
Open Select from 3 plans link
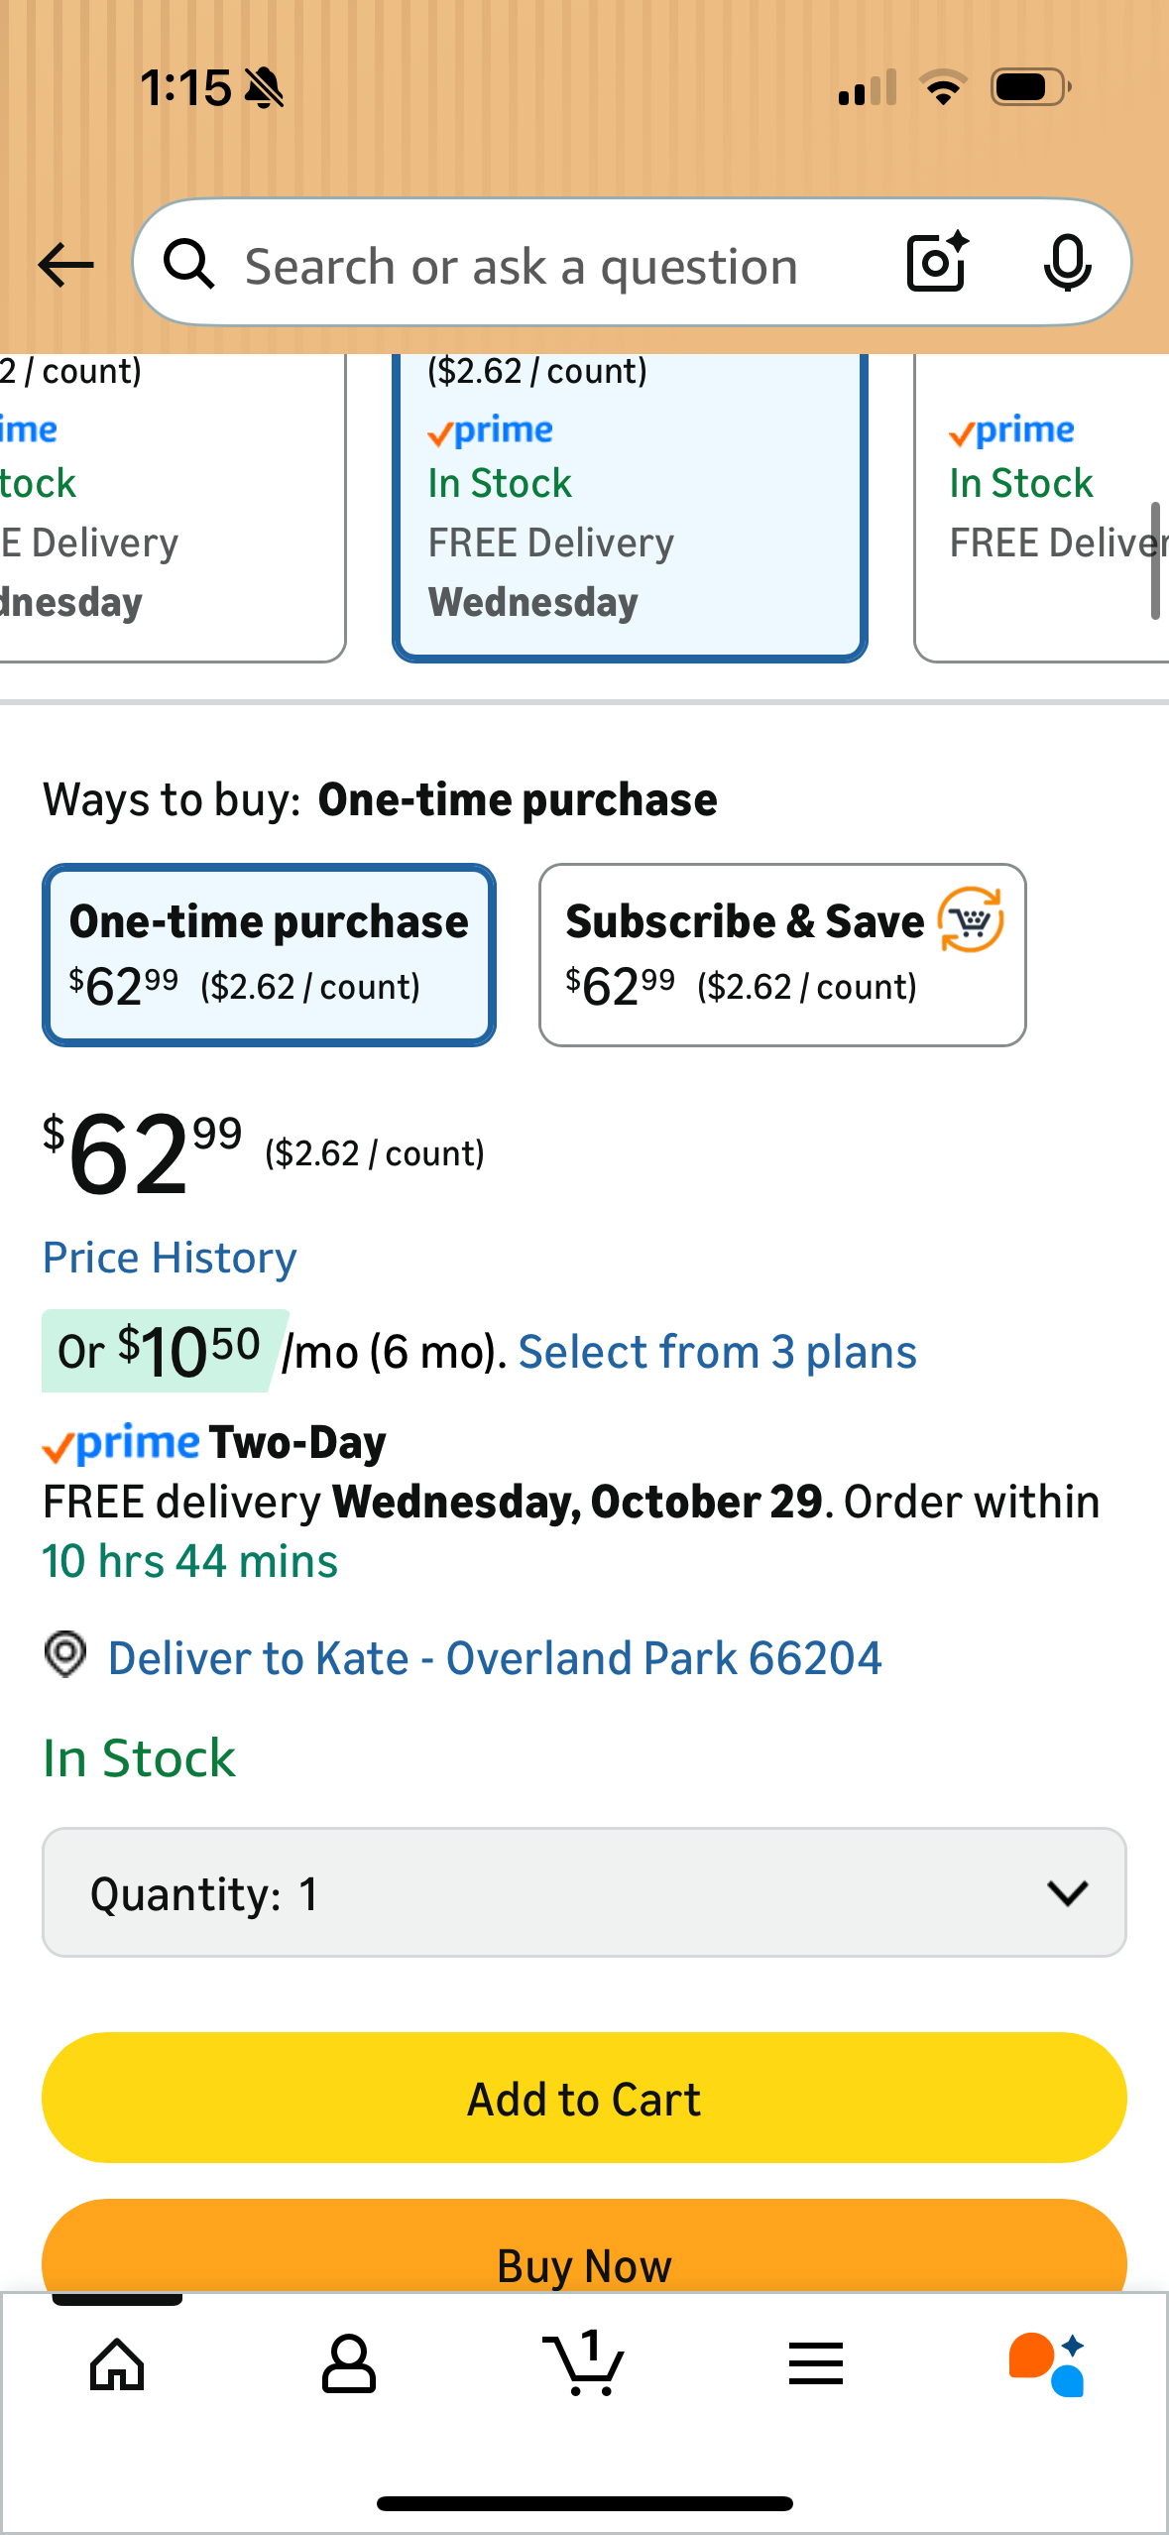pyautogui.click(x=717, y=1352)
